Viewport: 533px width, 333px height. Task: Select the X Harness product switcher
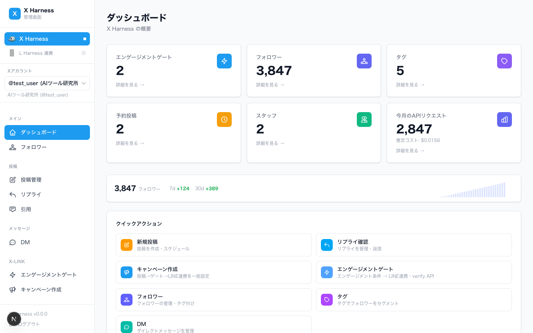pyautogui.click(x=47, y=39)
